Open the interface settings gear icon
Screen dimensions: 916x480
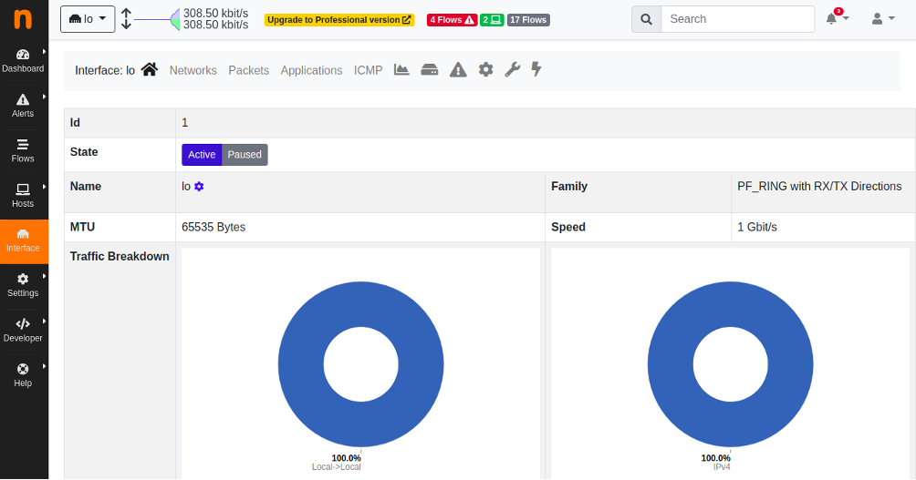click(x=485, y=70)
